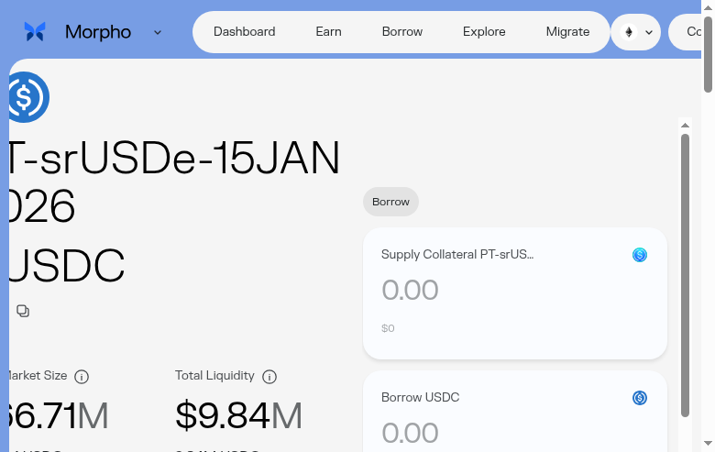Open the Dashboard page
The width and height of the screenshot is (715, 452).
244,32
